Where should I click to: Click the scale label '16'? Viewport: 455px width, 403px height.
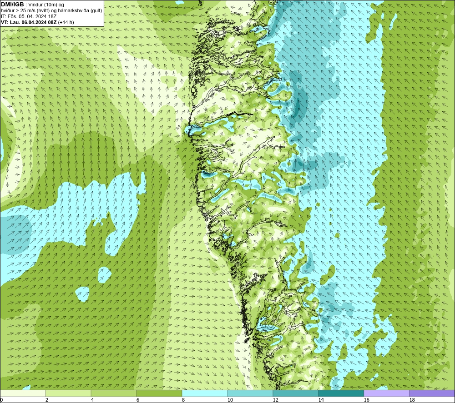click(x=366, y=400)
